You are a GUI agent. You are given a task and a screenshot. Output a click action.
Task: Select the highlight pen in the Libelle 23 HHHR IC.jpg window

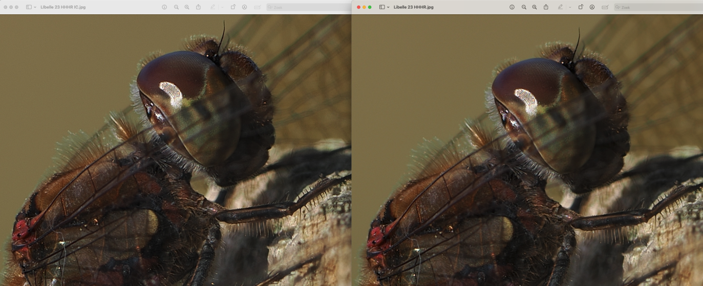click(212, 7)
